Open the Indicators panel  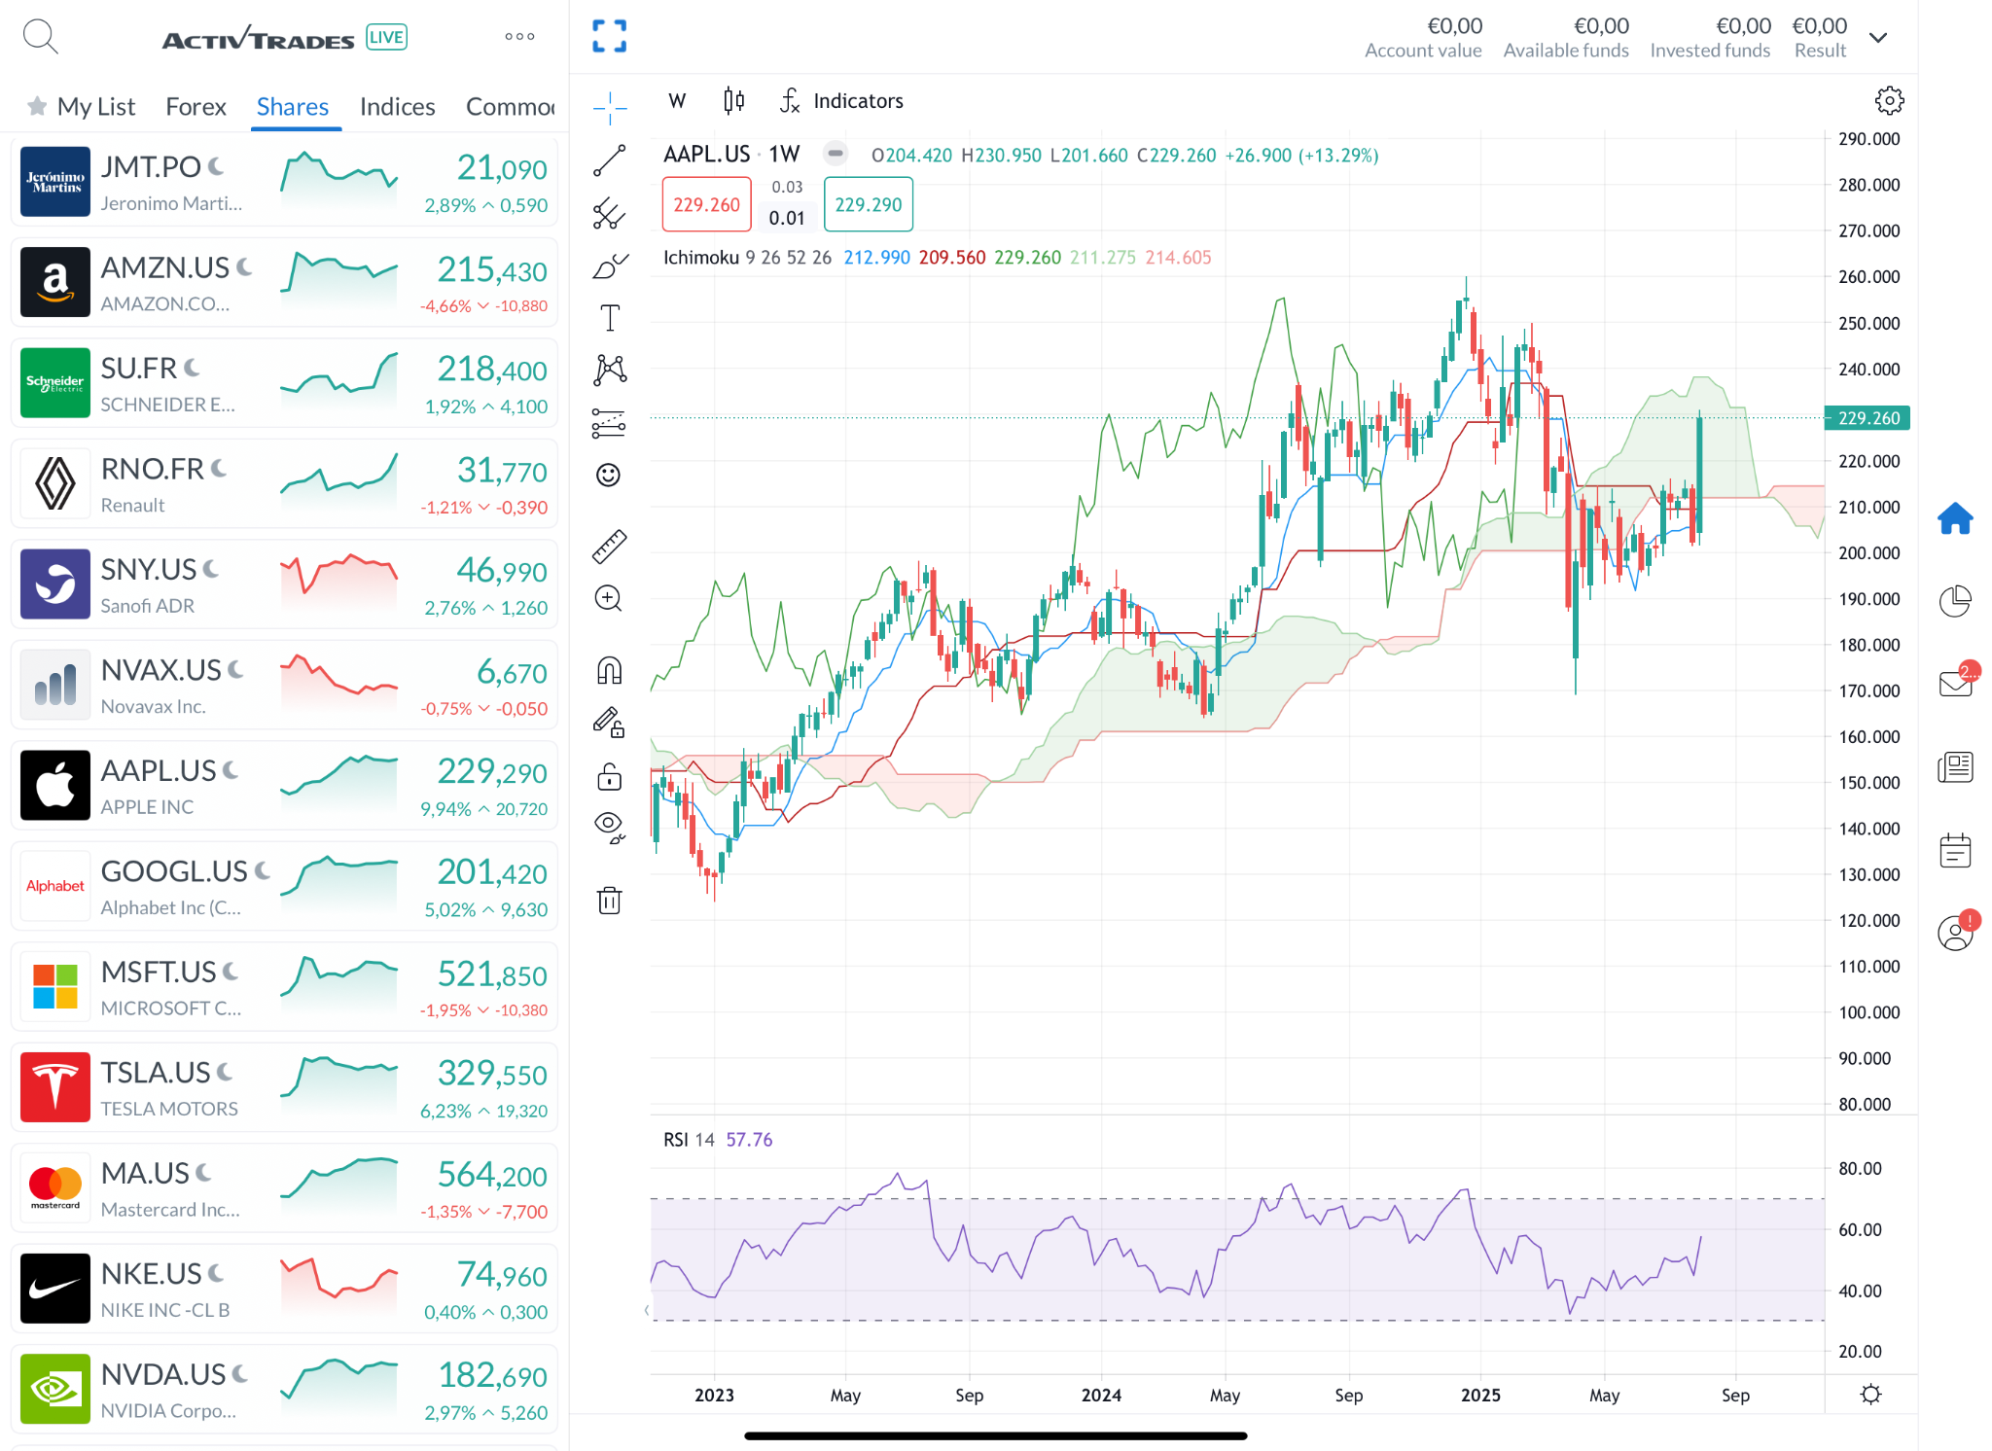(841, 100)
